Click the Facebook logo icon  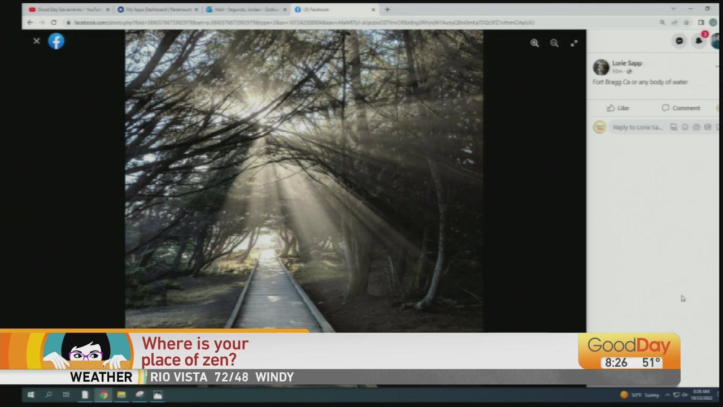coord(56,41)
